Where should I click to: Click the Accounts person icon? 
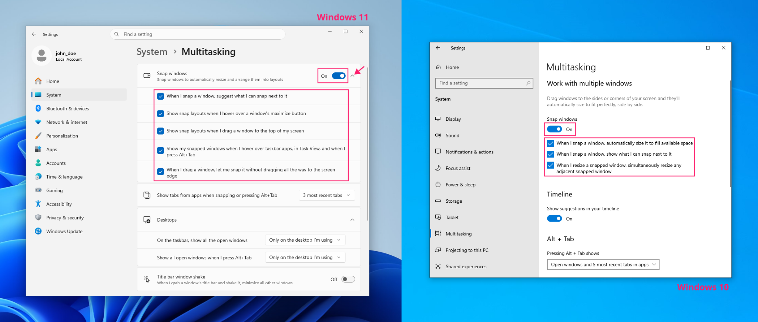tap(38, 163)
